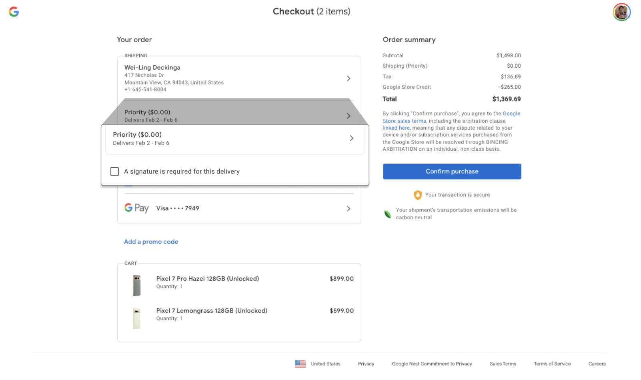This screenshot has width=641, height=380.
Task: Open the account profile avatar
Action: pyautogui.click(x=621, y=12)
